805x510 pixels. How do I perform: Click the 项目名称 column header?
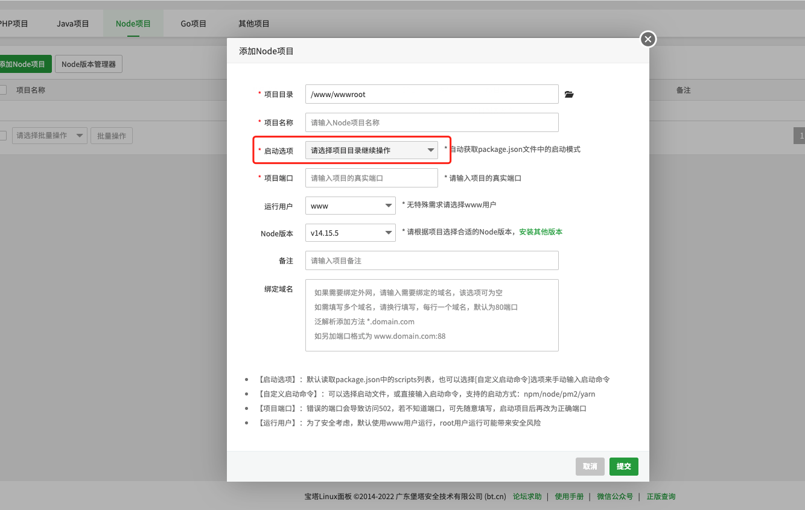click(x=31, y=90)
